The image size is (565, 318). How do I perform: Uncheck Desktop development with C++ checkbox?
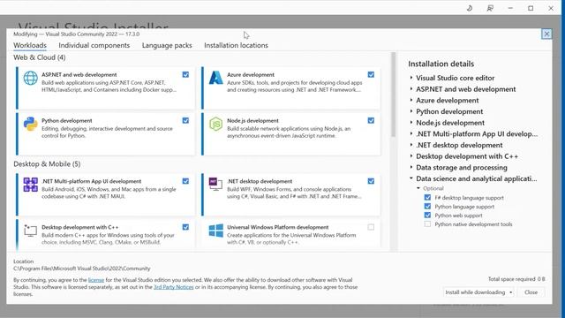tap(185, 227)
